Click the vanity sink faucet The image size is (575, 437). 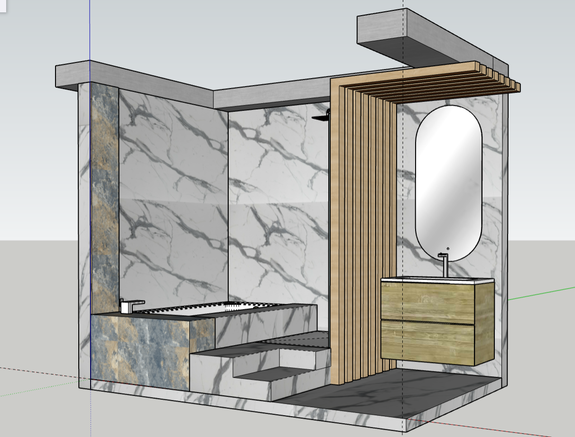tap(444, 264)
